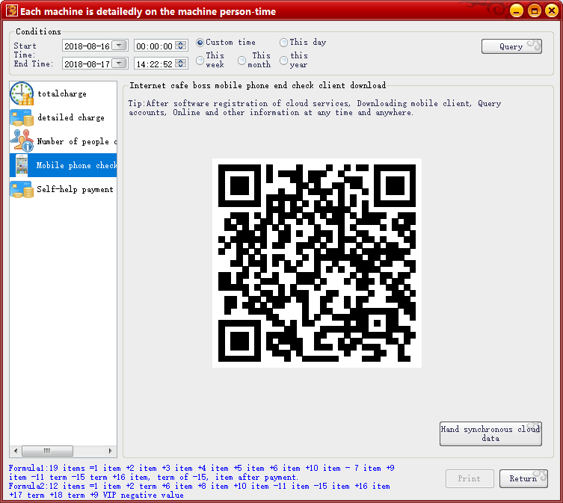The width and height of the screenshot is (563, 503).
Task: Click the detailed charge card icon
Action: (22, 118)
